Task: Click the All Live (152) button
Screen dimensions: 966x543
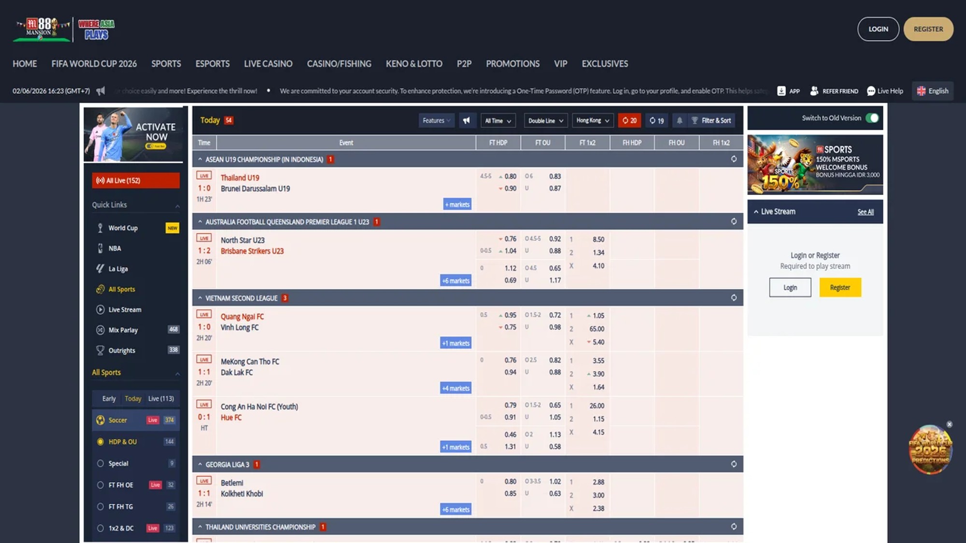Action: click(136, 180)
